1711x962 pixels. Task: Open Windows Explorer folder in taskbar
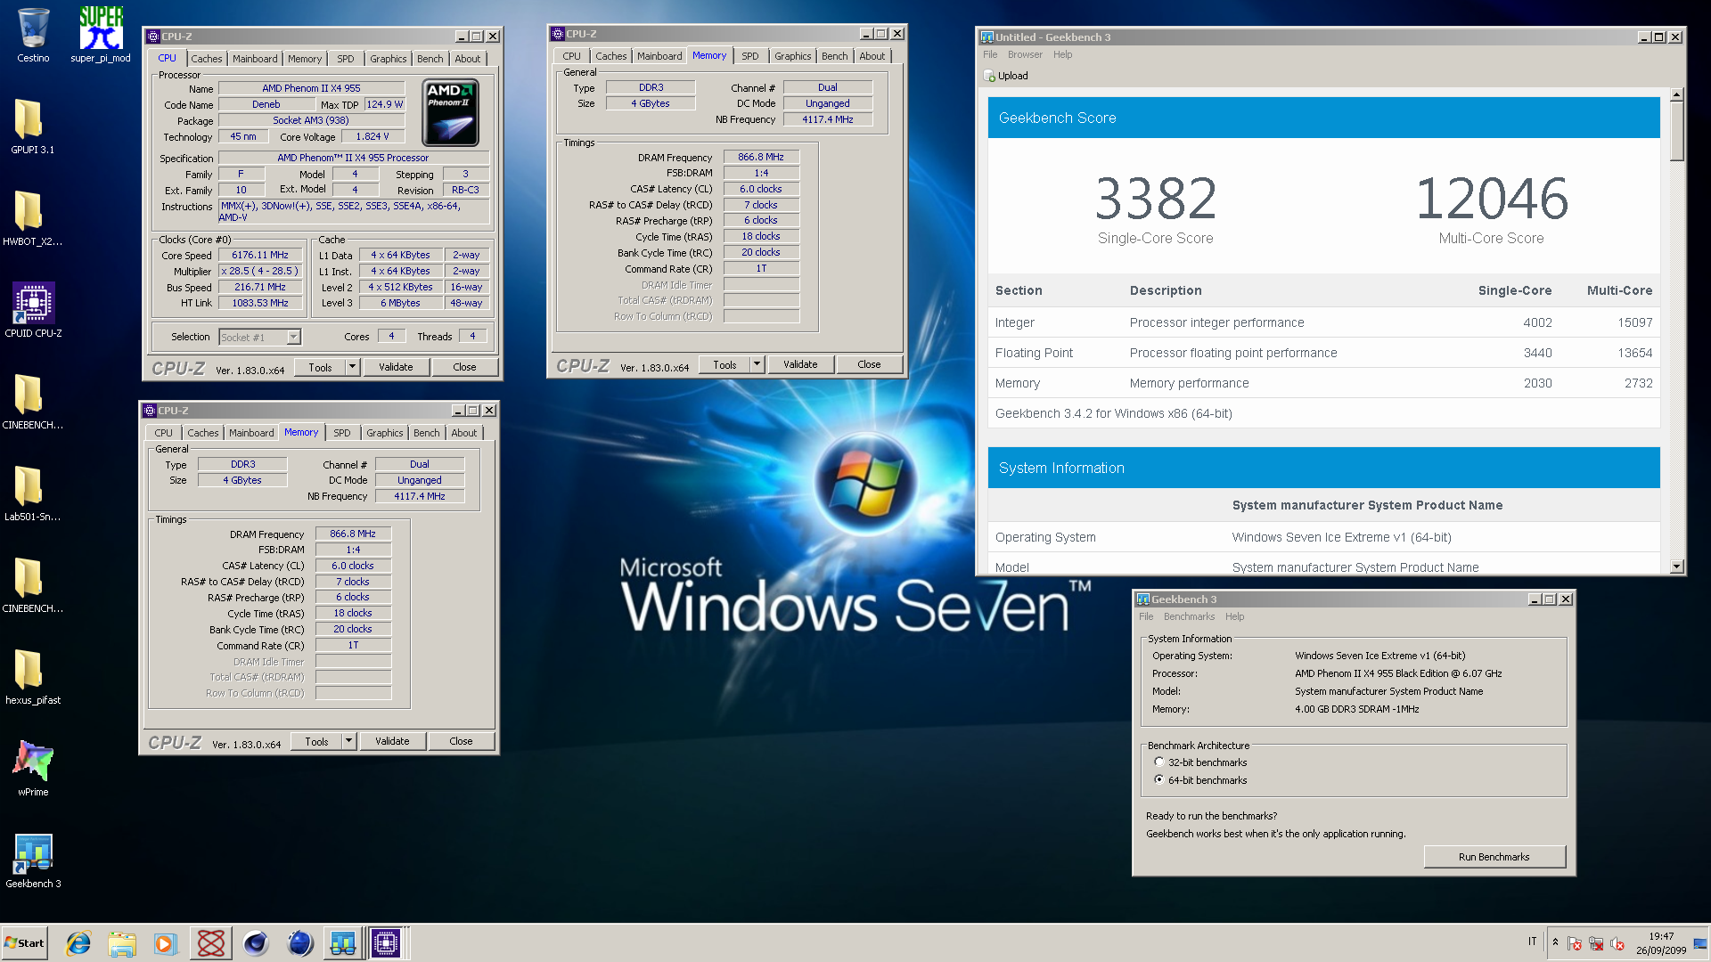(122, 943)
